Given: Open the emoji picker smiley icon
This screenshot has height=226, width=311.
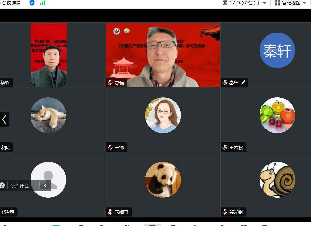Looking at the screenshot, I should 2,185.
